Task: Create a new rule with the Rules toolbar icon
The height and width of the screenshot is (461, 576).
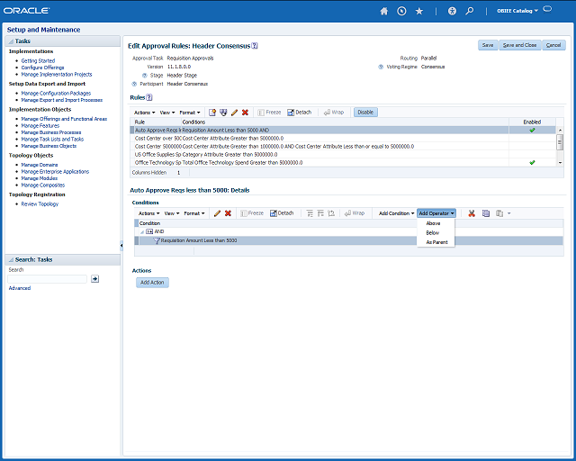Action: click(212, 113)
